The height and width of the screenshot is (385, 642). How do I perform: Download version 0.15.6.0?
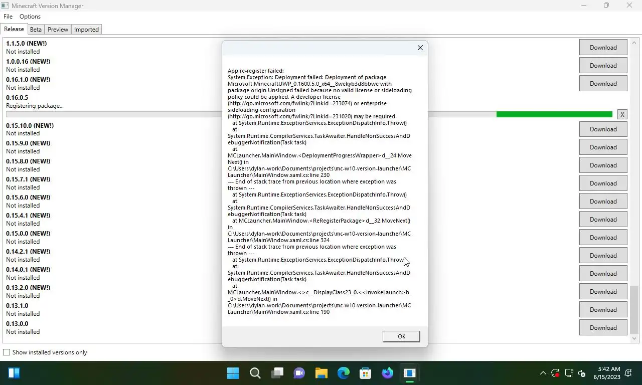coord(603,202)
